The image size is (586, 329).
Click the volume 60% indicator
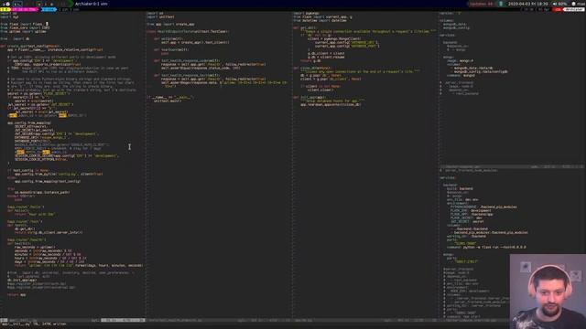pos(559,4)
